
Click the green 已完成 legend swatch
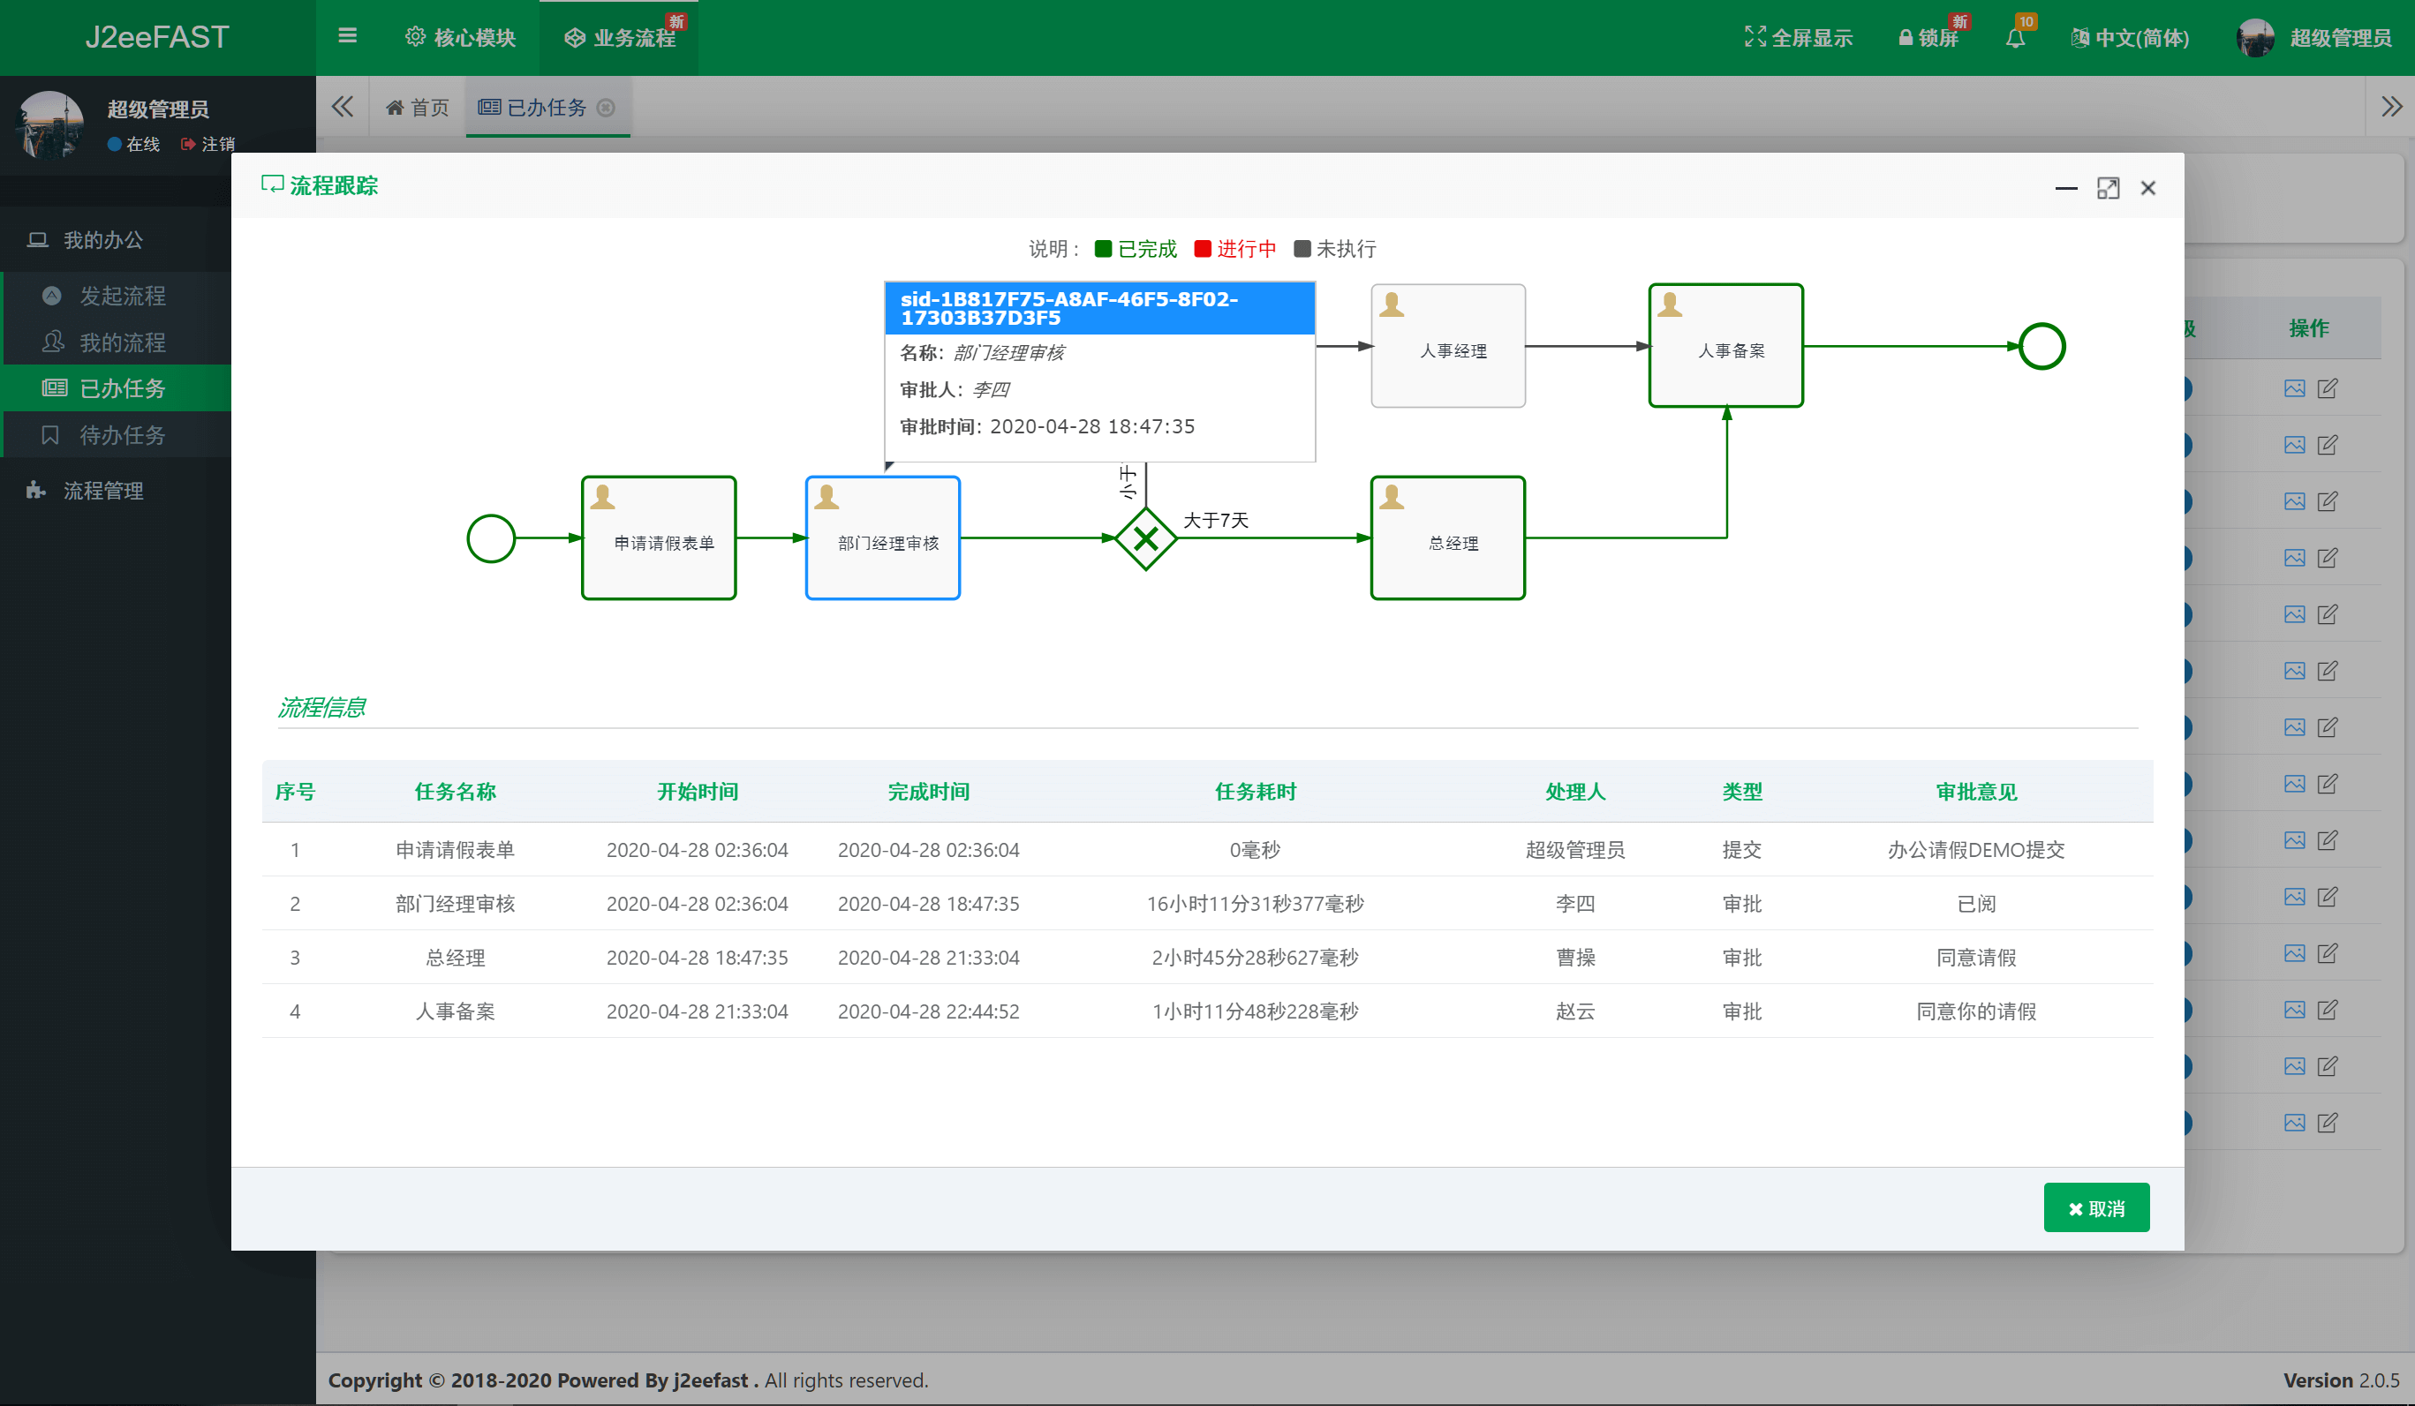coord(1103,249)
